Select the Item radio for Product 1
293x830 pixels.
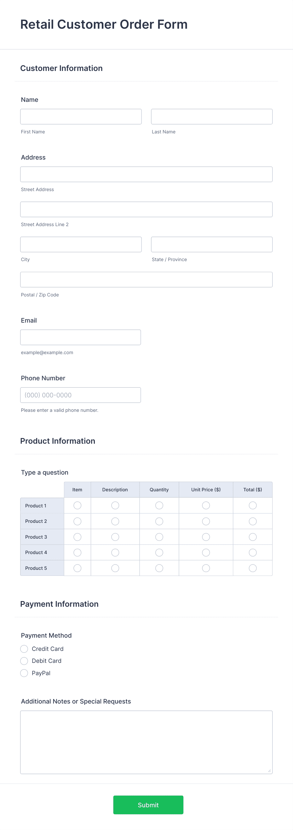click(x=77, y=505)
